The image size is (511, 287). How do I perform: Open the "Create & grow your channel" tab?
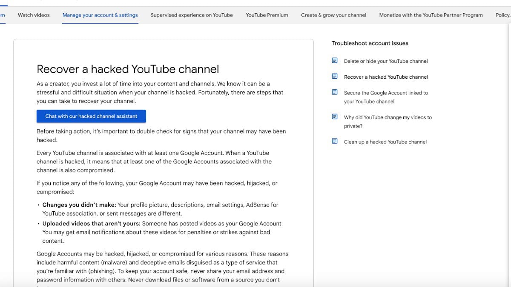(333, 15)
